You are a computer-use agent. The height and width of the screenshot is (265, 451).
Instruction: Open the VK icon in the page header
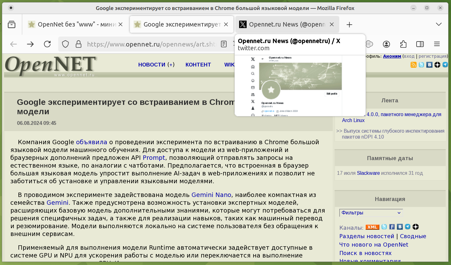[429, 65]
